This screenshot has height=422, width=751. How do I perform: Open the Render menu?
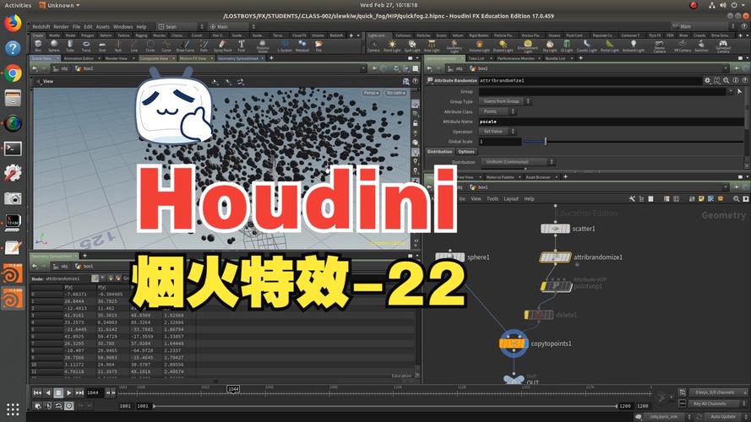(x=62, y=27)
